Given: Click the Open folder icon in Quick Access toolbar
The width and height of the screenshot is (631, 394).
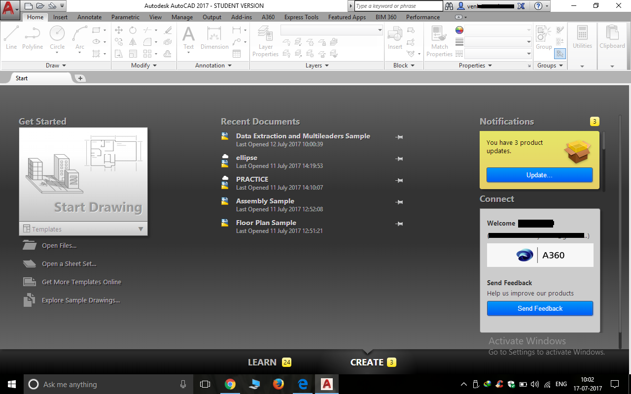Looking at the screenshot, I should click(40, 6).
